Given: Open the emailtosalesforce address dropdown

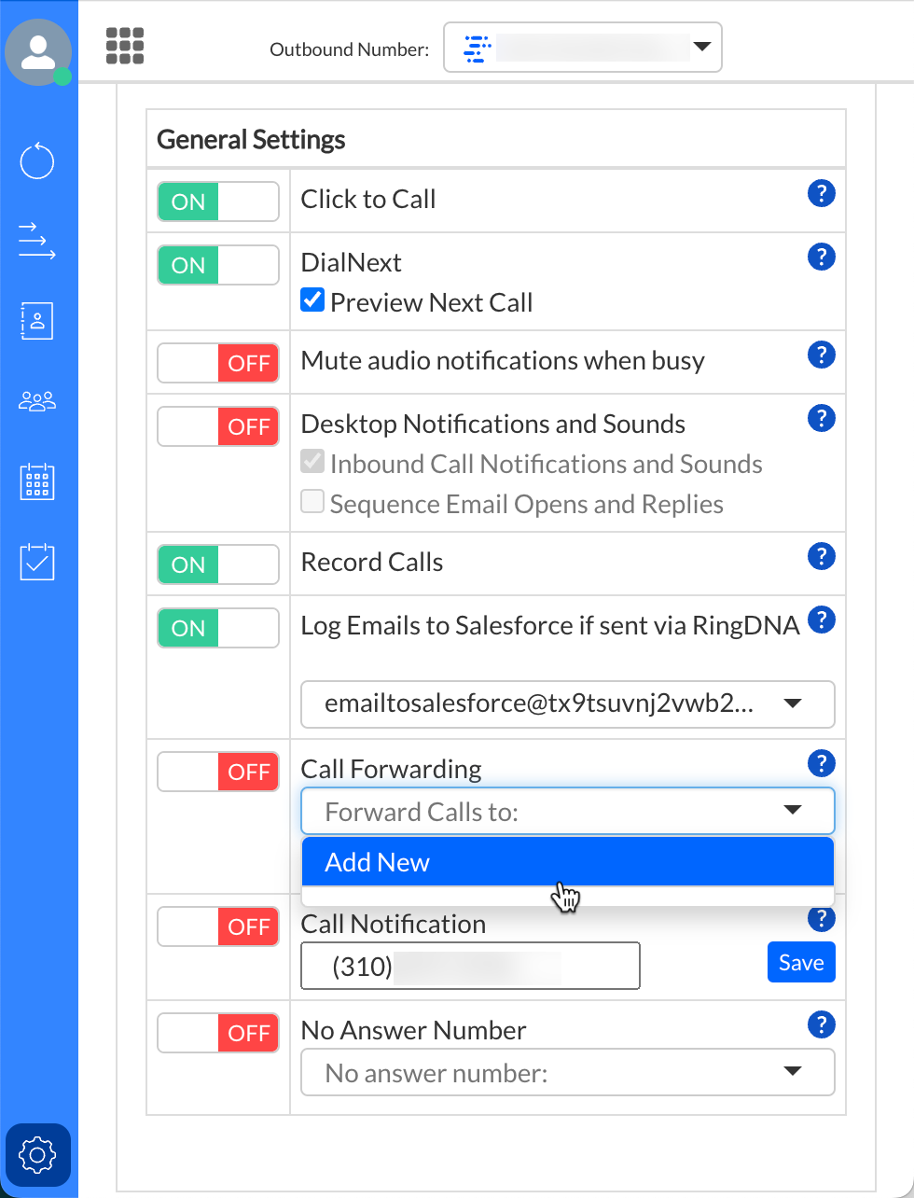Looking at the screenshot, I should 567,704.
